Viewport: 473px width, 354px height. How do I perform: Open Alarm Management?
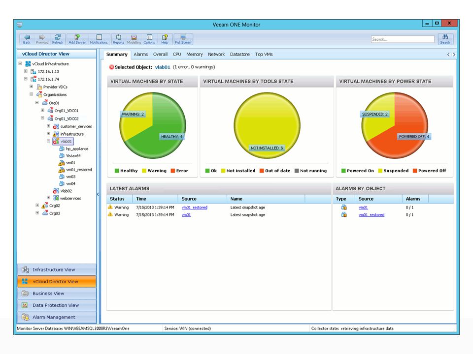tap(57, 317)
